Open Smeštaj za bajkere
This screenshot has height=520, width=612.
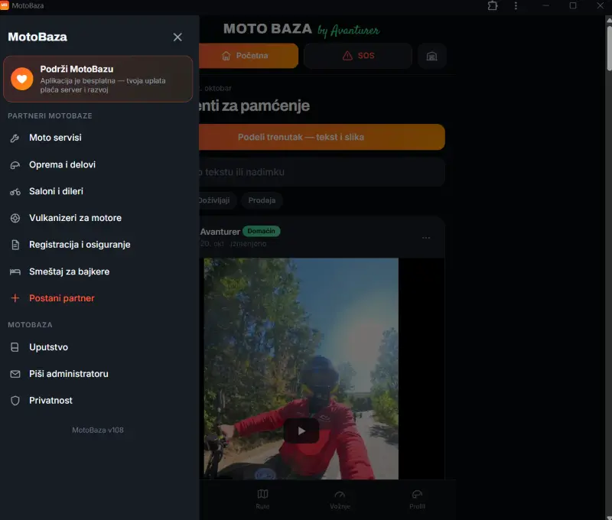tap(98, 271)
